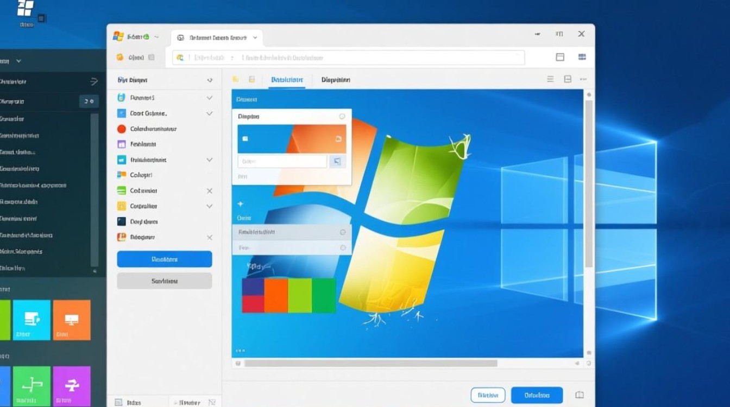730x407 pixels.
Task: Click the grid view icon beside address bar
Action: [582, 57]
